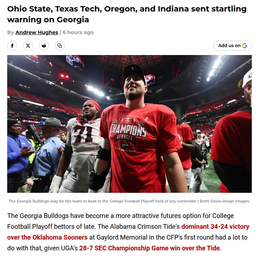The image size is (259, 259).
Task: Share the article on X
Action: coord(28,46)
